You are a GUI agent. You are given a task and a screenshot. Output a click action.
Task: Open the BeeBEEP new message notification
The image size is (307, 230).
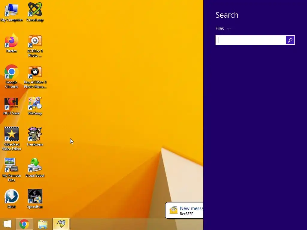(184, 211)
